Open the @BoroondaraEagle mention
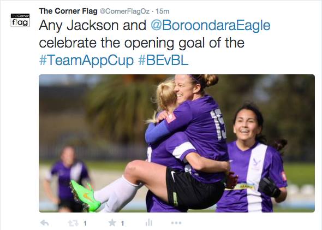This screenshot has height=230, width=322. (211, 26)
